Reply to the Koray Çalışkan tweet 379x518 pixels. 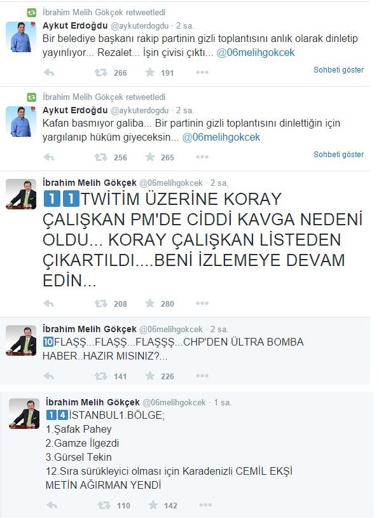click(x=49, y=304)
